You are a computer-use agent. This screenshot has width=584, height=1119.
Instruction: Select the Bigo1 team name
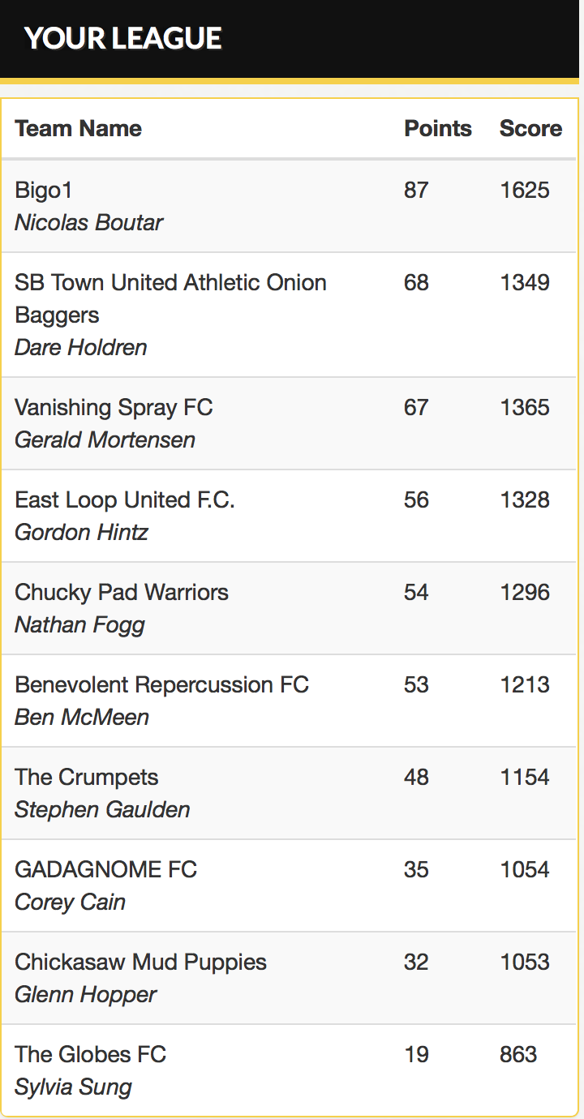pos(44,190)
